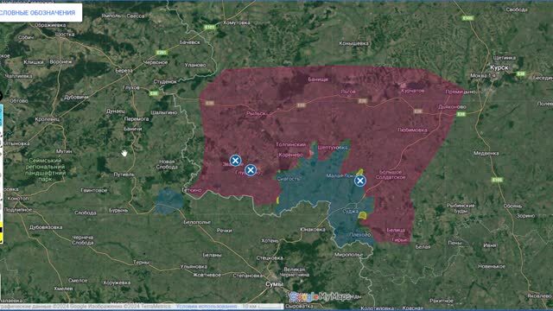
Task: Click the E101 road shield near Комутовка
Action: [209, 27]
